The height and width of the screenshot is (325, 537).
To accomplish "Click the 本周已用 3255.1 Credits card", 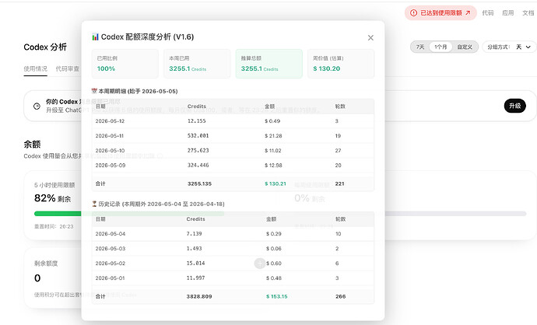I will 197,64.
